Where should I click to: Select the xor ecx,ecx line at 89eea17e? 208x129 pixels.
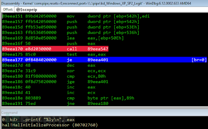54,71
